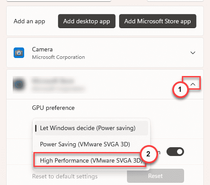
Task: Expand the Camera app settings chevron
Action: click(193, 53)
